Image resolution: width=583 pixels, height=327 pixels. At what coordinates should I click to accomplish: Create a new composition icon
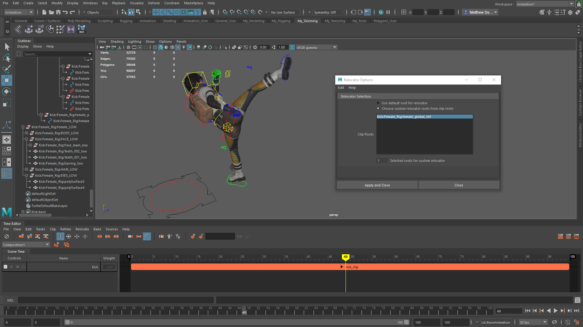(x=56, y=245)
